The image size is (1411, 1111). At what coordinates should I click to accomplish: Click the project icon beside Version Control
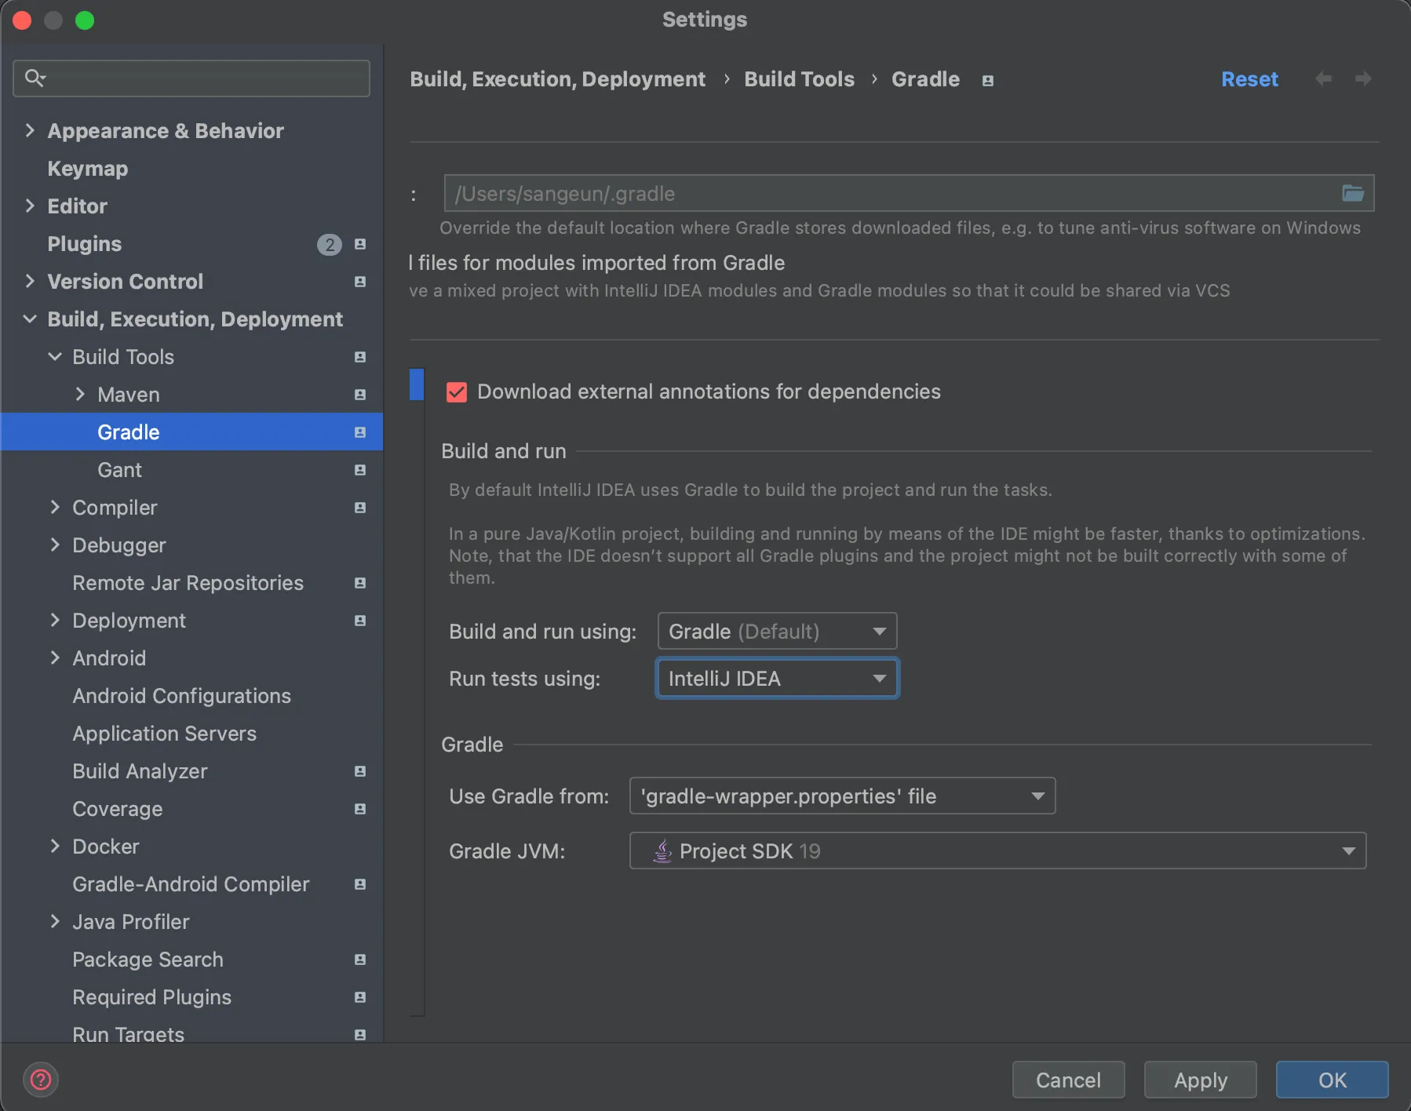(x=360, y=282)
